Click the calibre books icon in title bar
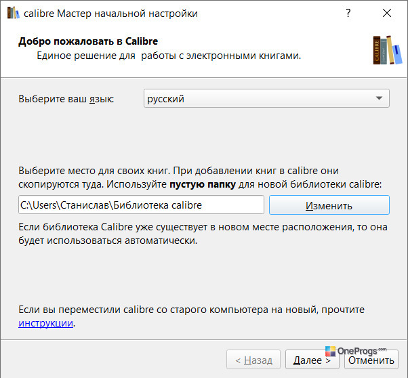The width and height of the screenshot is (408, 378). (x=14, y=13)
